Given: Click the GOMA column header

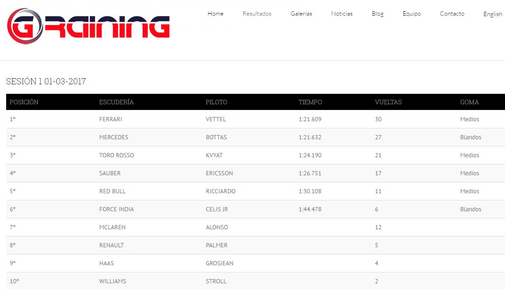Looking at the screenshot, I should click(469, 102).
